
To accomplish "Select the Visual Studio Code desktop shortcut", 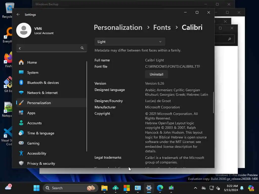I will click(7, 136).
